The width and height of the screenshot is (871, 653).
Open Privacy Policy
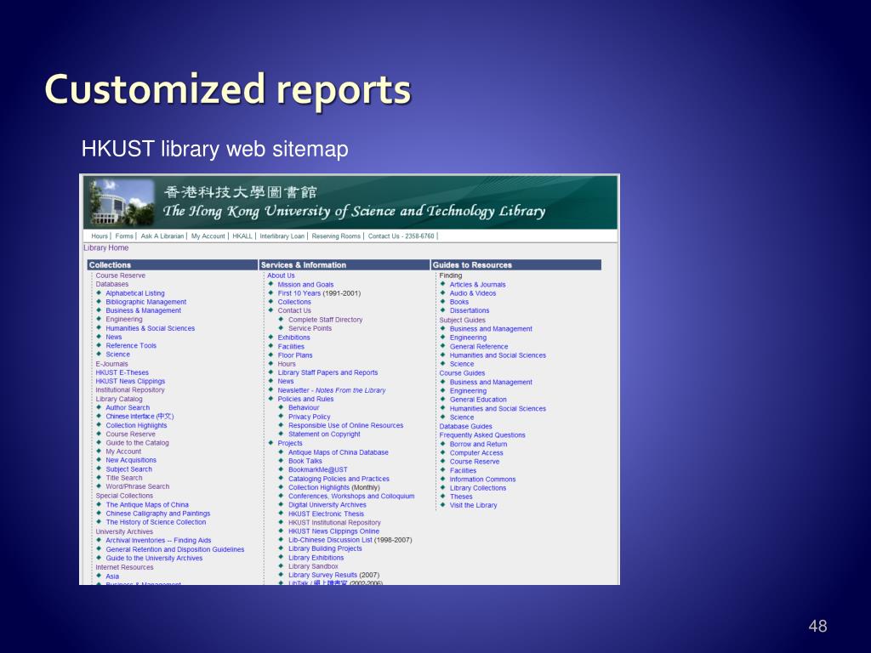[310, 417]
